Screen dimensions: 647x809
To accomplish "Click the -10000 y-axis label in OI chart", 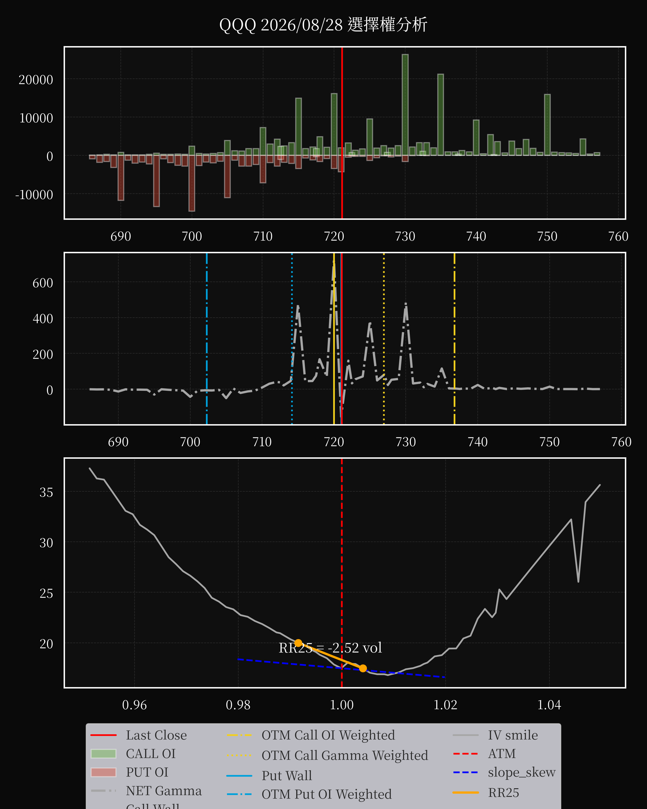I will [x=34, y=195].
